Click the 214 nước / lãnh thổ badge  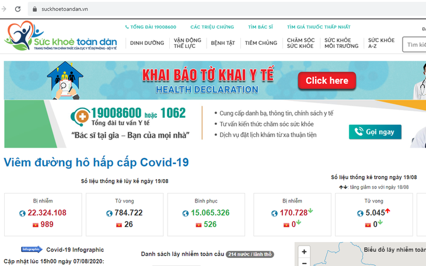[250, 254]
